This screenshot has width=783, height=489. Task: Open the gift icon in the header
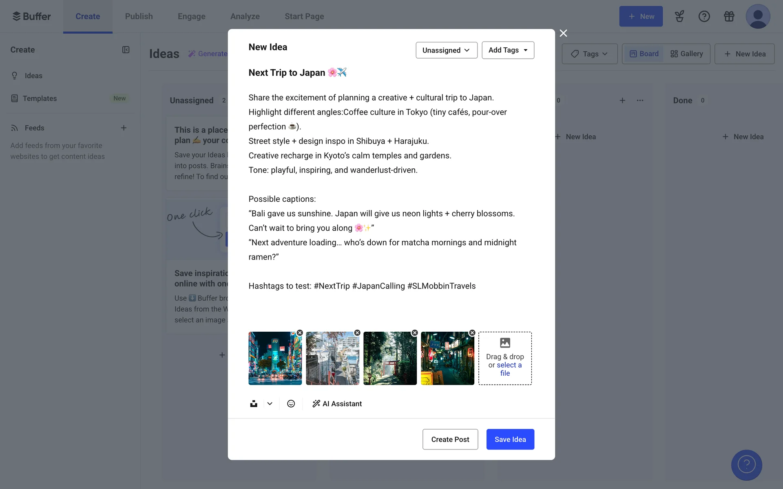(x=729, y=16)
